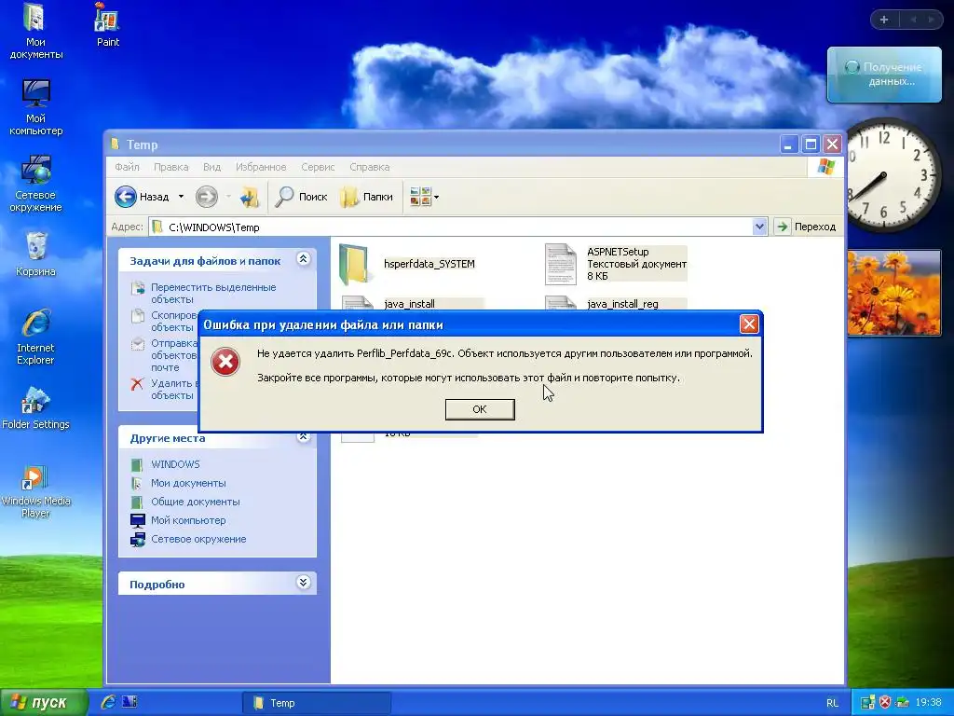954x716 pixels.
Task: Select the java_install file name
Action: click(410, 304)
